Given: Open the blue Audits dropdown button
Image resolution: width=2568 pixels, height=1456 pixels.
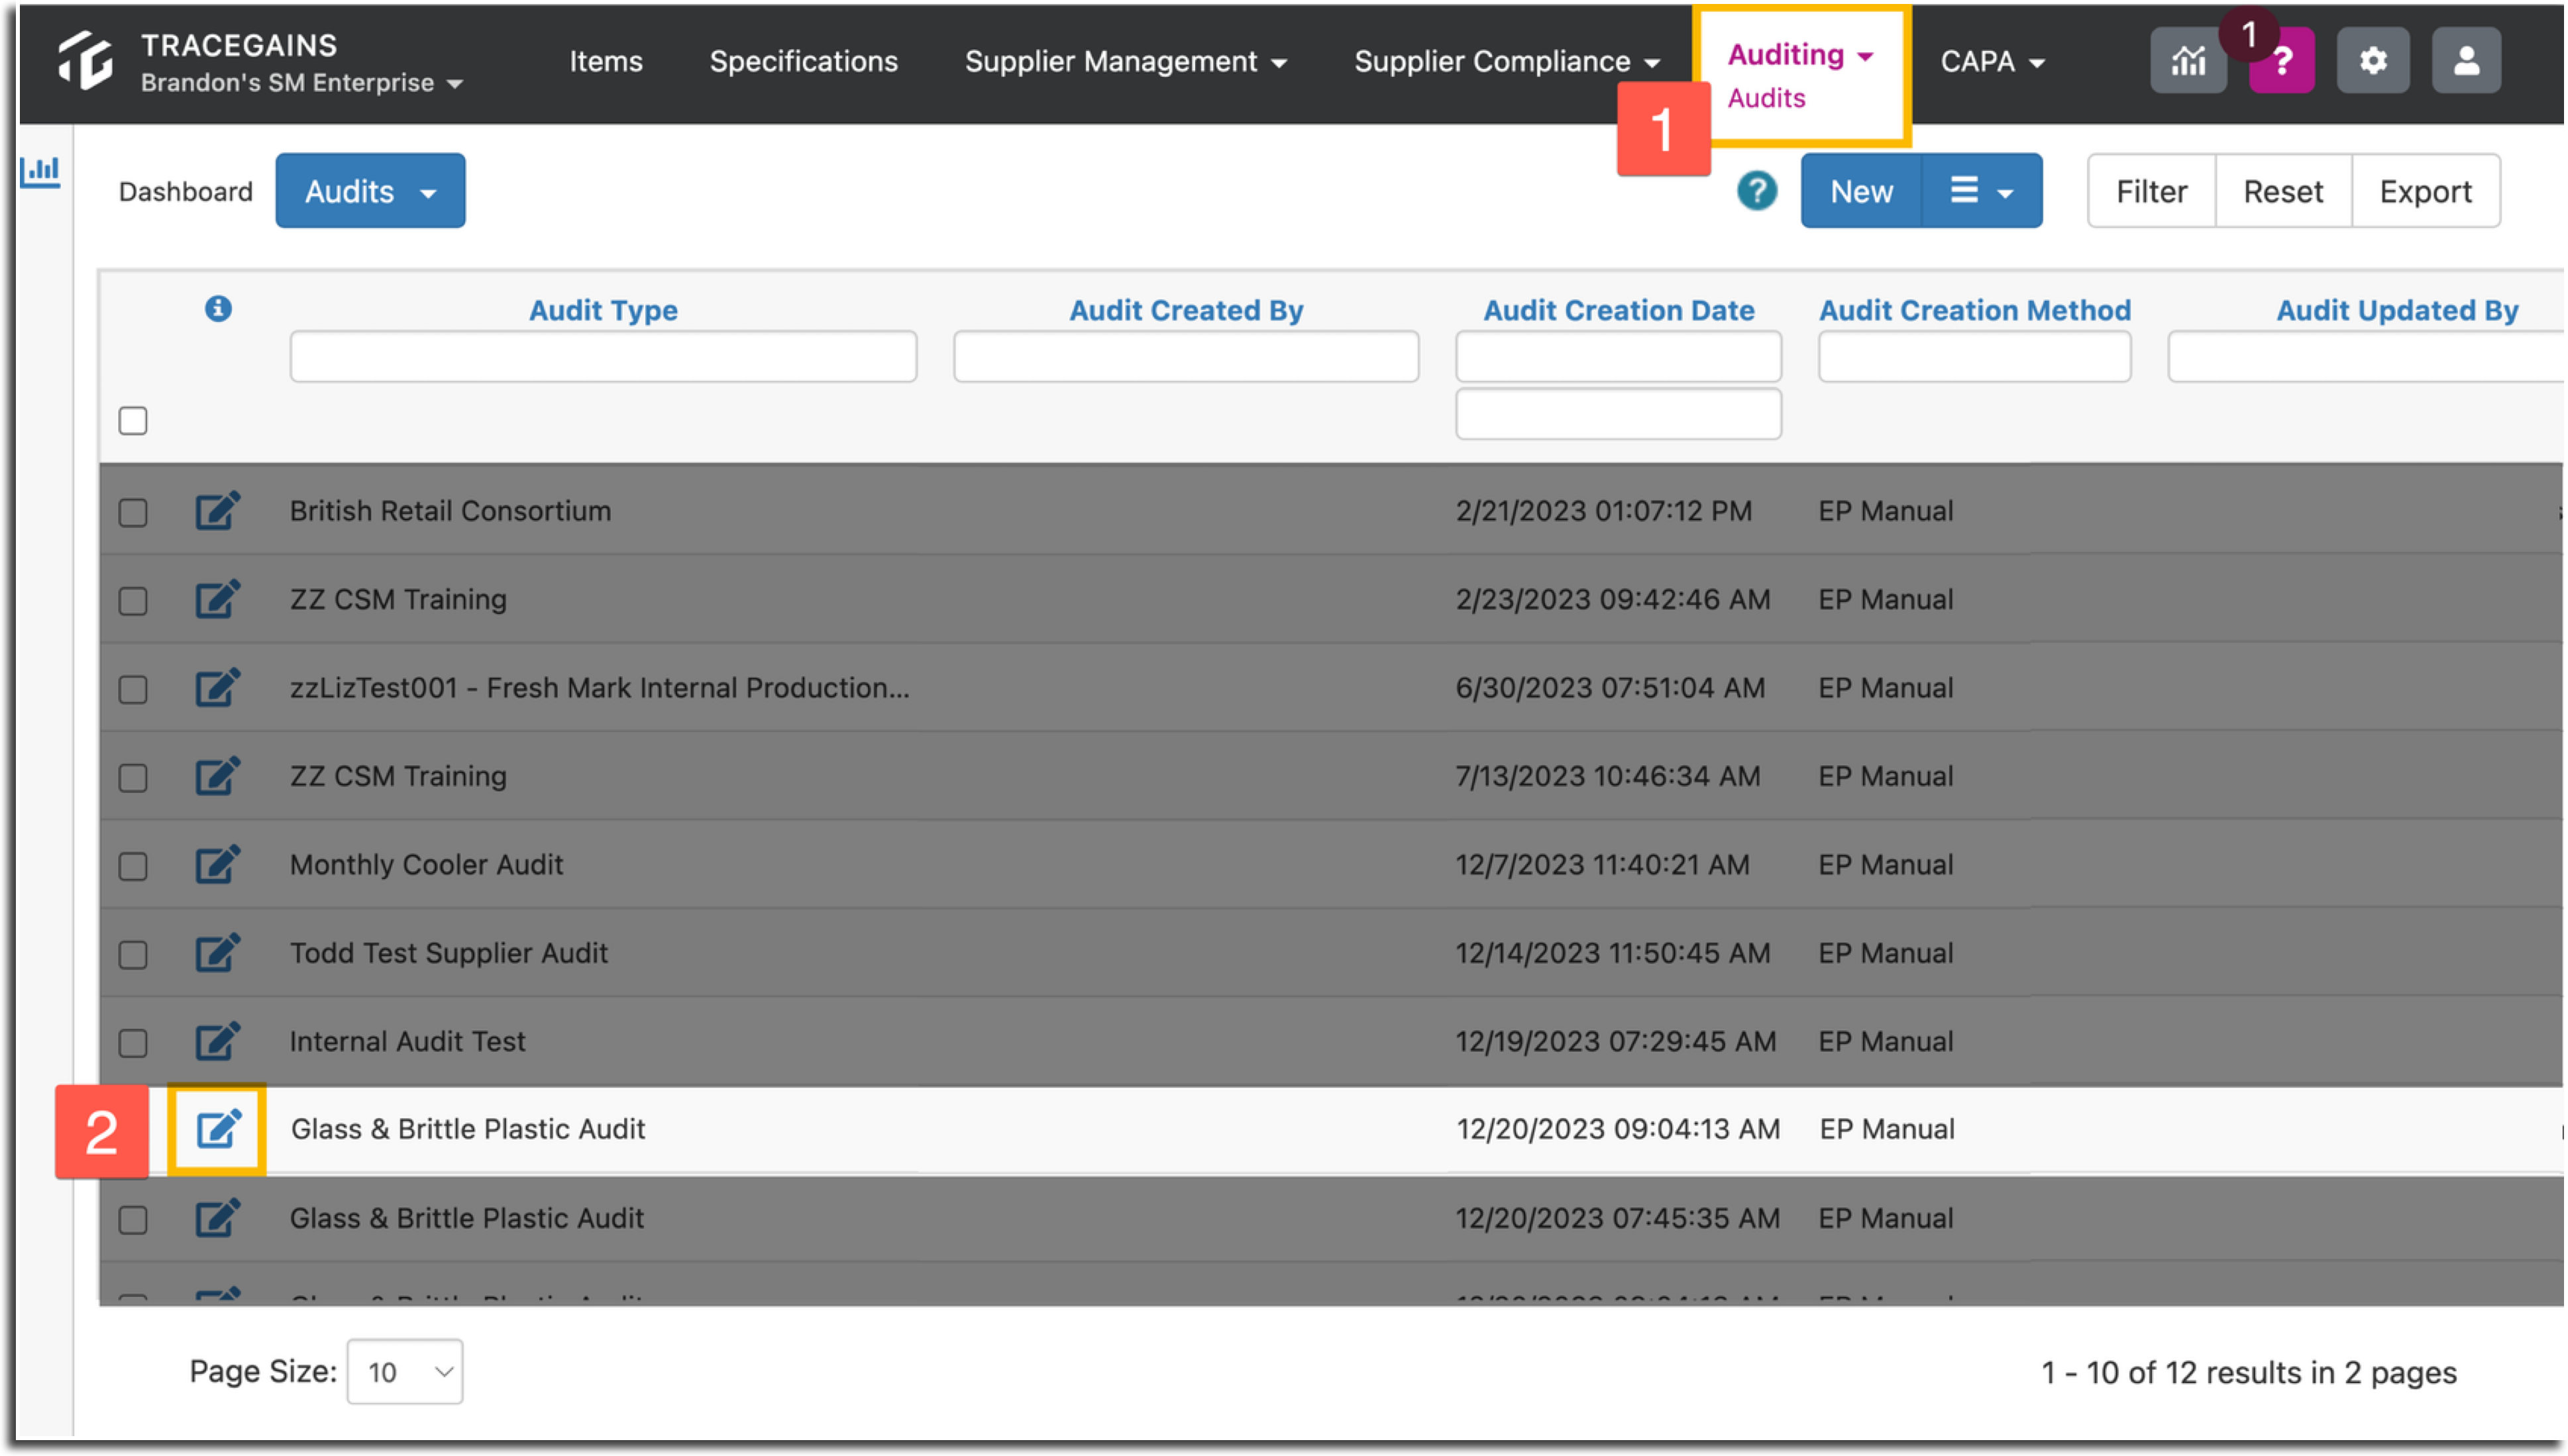Looking at the screenshot, I should (370, 191).
